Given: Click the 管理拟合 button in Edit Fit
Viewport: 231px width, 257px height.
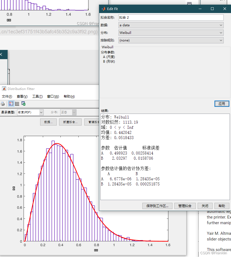Looking at the screenshot, I should point(185,206).
